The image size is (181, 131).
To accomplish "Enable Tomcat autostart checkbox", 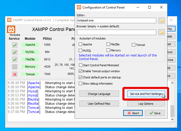I will [x=133, y=45].
